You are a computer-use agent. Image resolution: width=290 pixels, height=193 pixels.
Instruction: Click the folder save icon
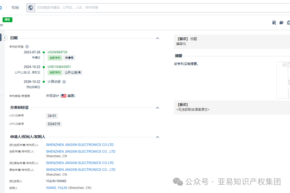(x=281, y=23)
